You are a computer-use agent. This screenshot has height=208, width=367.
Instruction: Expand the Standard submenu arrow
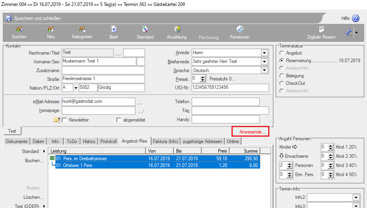(x=44, y=151)
